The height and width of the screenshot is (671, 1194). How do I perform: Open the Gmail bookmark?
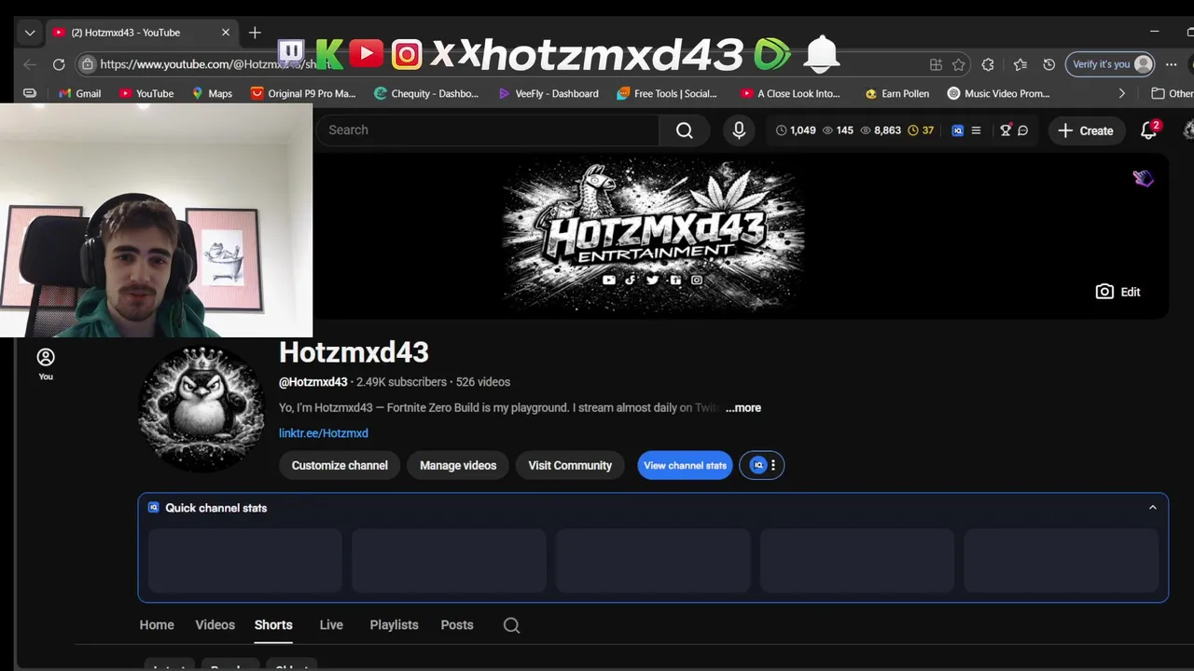click(x=80, y=93)
